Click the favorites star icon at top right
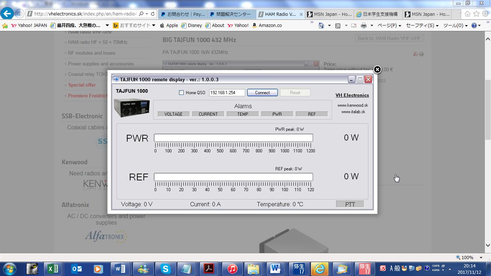The width and height of the screenshot is (491, 276). pyautogui.click(x=476, y=14)
